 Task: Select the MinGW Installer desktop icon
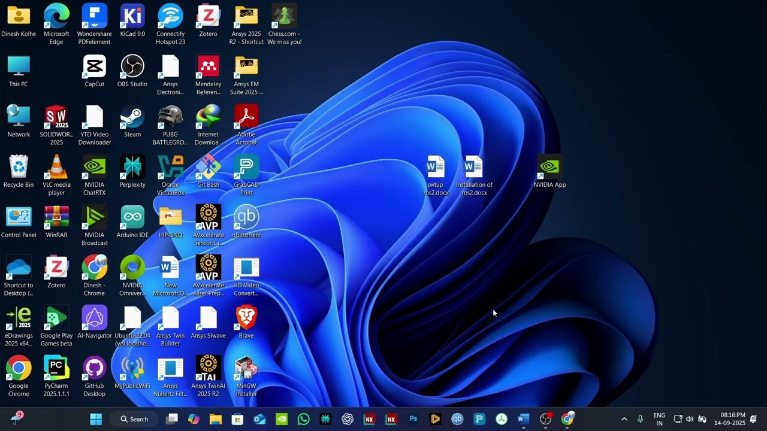246,377
